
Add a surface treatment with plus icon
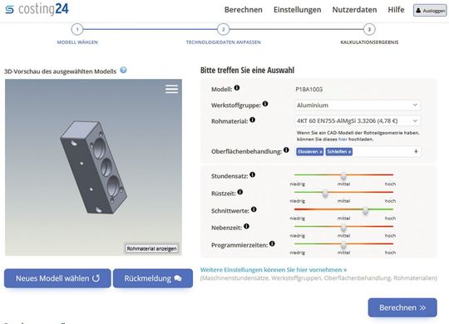[x=416, y=151]
